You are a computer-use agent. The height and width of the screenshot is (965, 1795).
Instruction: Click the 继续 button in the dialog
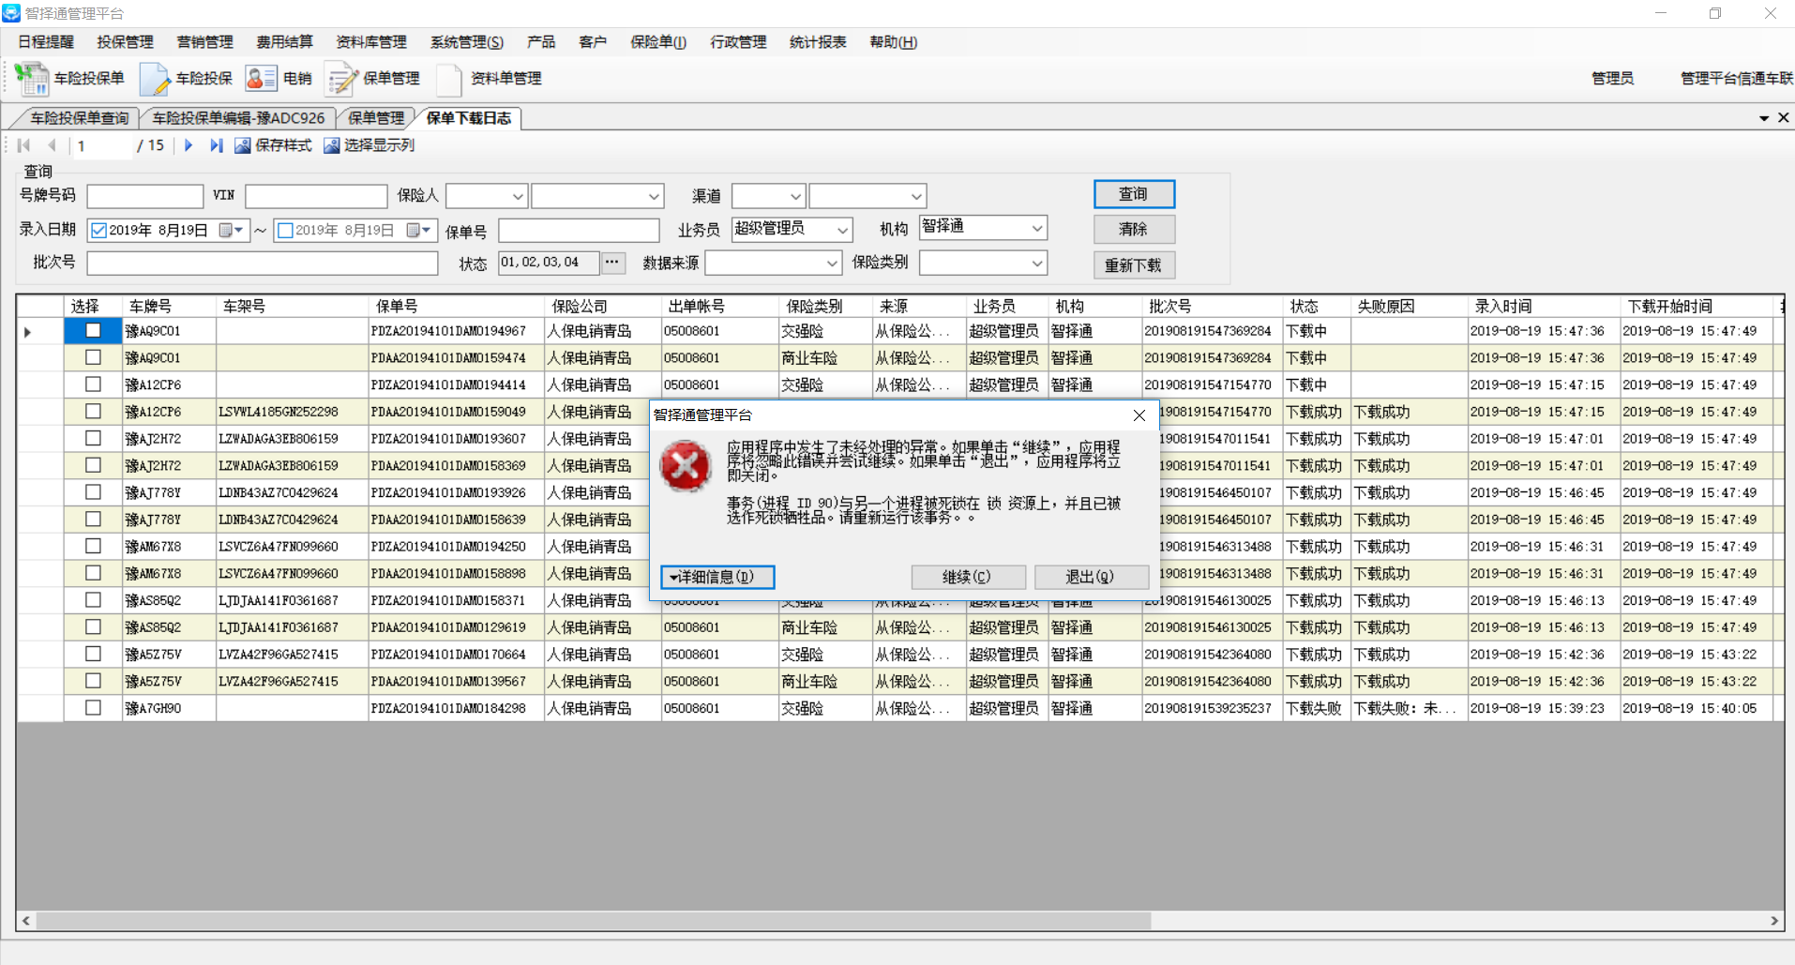[x=967, y=577]
